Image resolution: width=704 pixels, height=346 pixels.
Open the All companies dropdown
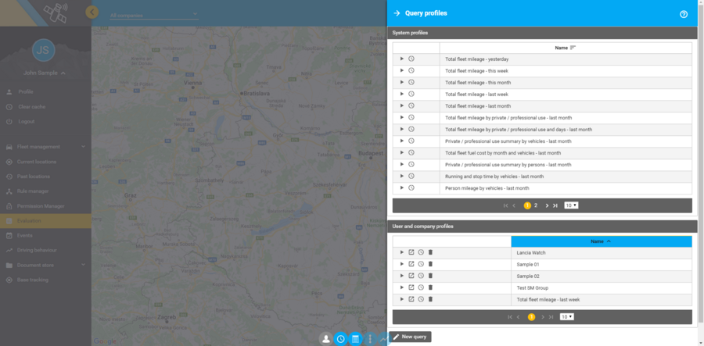pos(154,15)
